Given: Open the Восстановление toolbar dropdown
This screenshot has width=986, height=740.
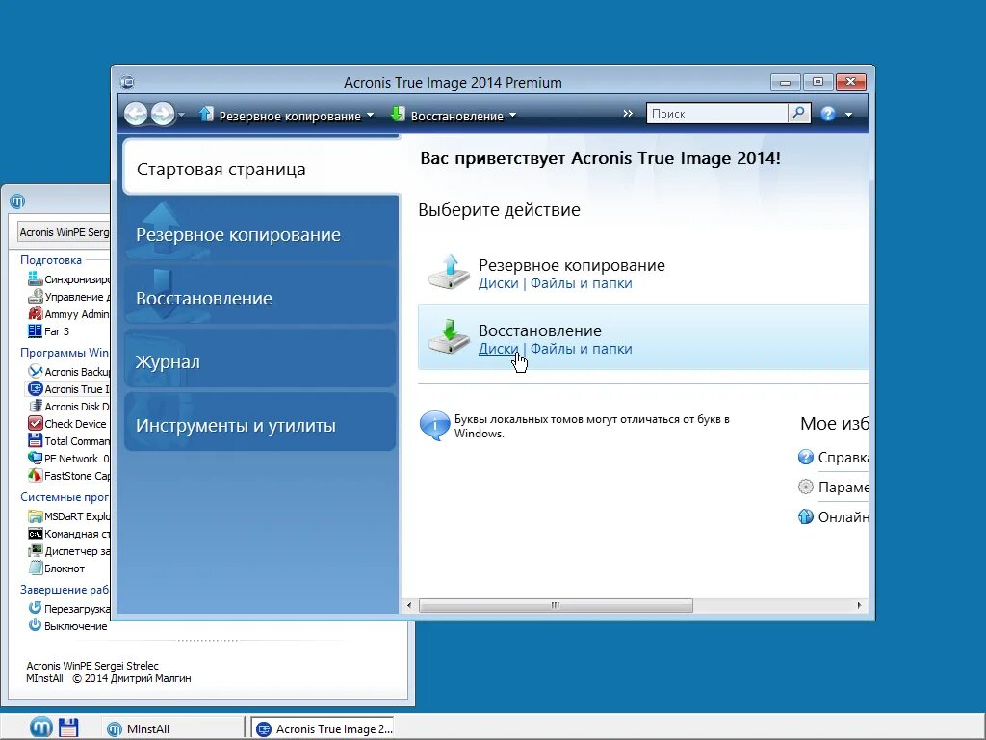Looking at the screenshot, I should click(453, 116).
